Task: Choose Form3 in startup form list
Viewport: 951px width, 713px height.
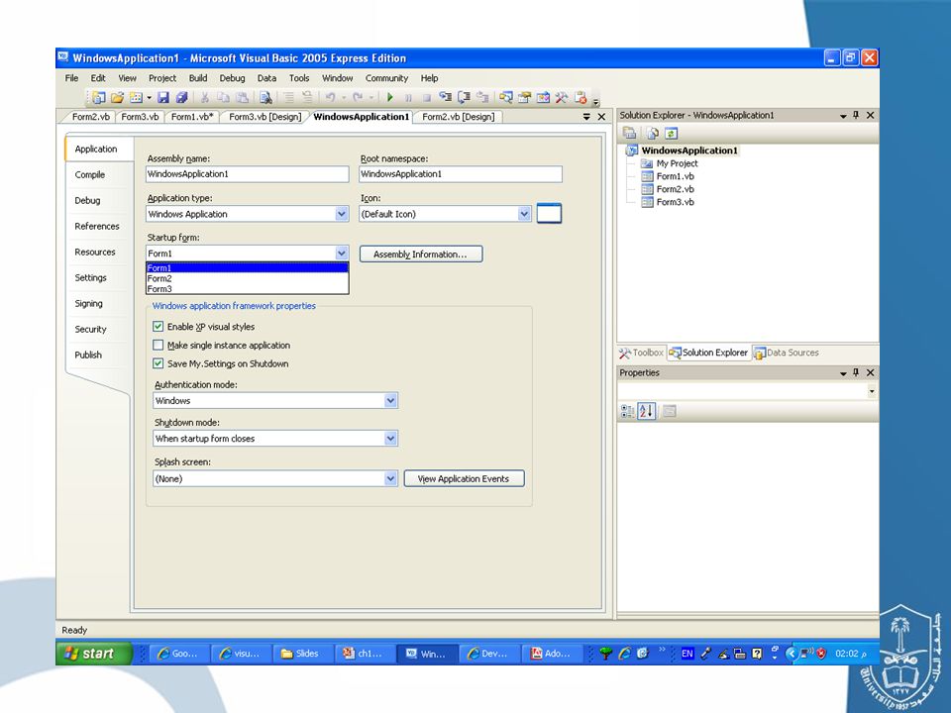Action: 247,289
